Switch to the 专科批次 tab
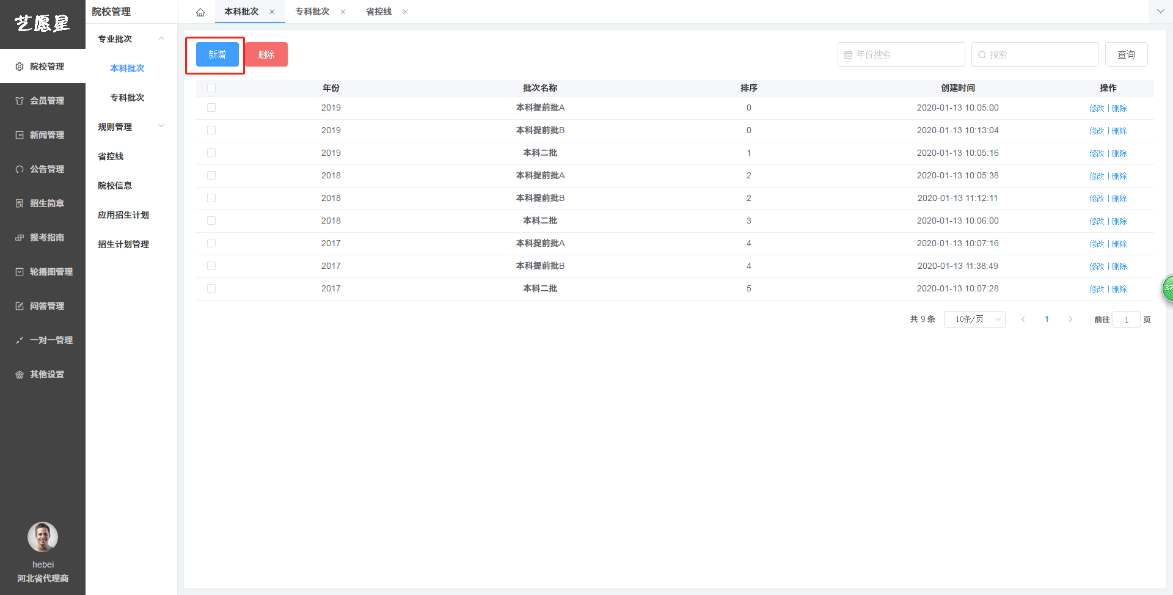 click(x=312, y=12)
